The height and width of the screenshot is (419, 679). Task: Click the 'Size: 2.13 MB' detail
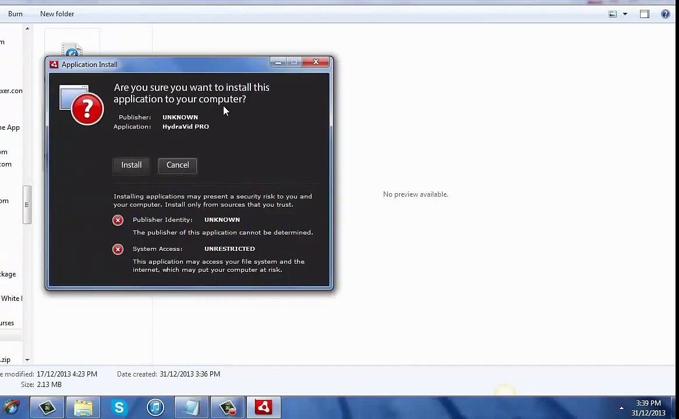(41, 384)
